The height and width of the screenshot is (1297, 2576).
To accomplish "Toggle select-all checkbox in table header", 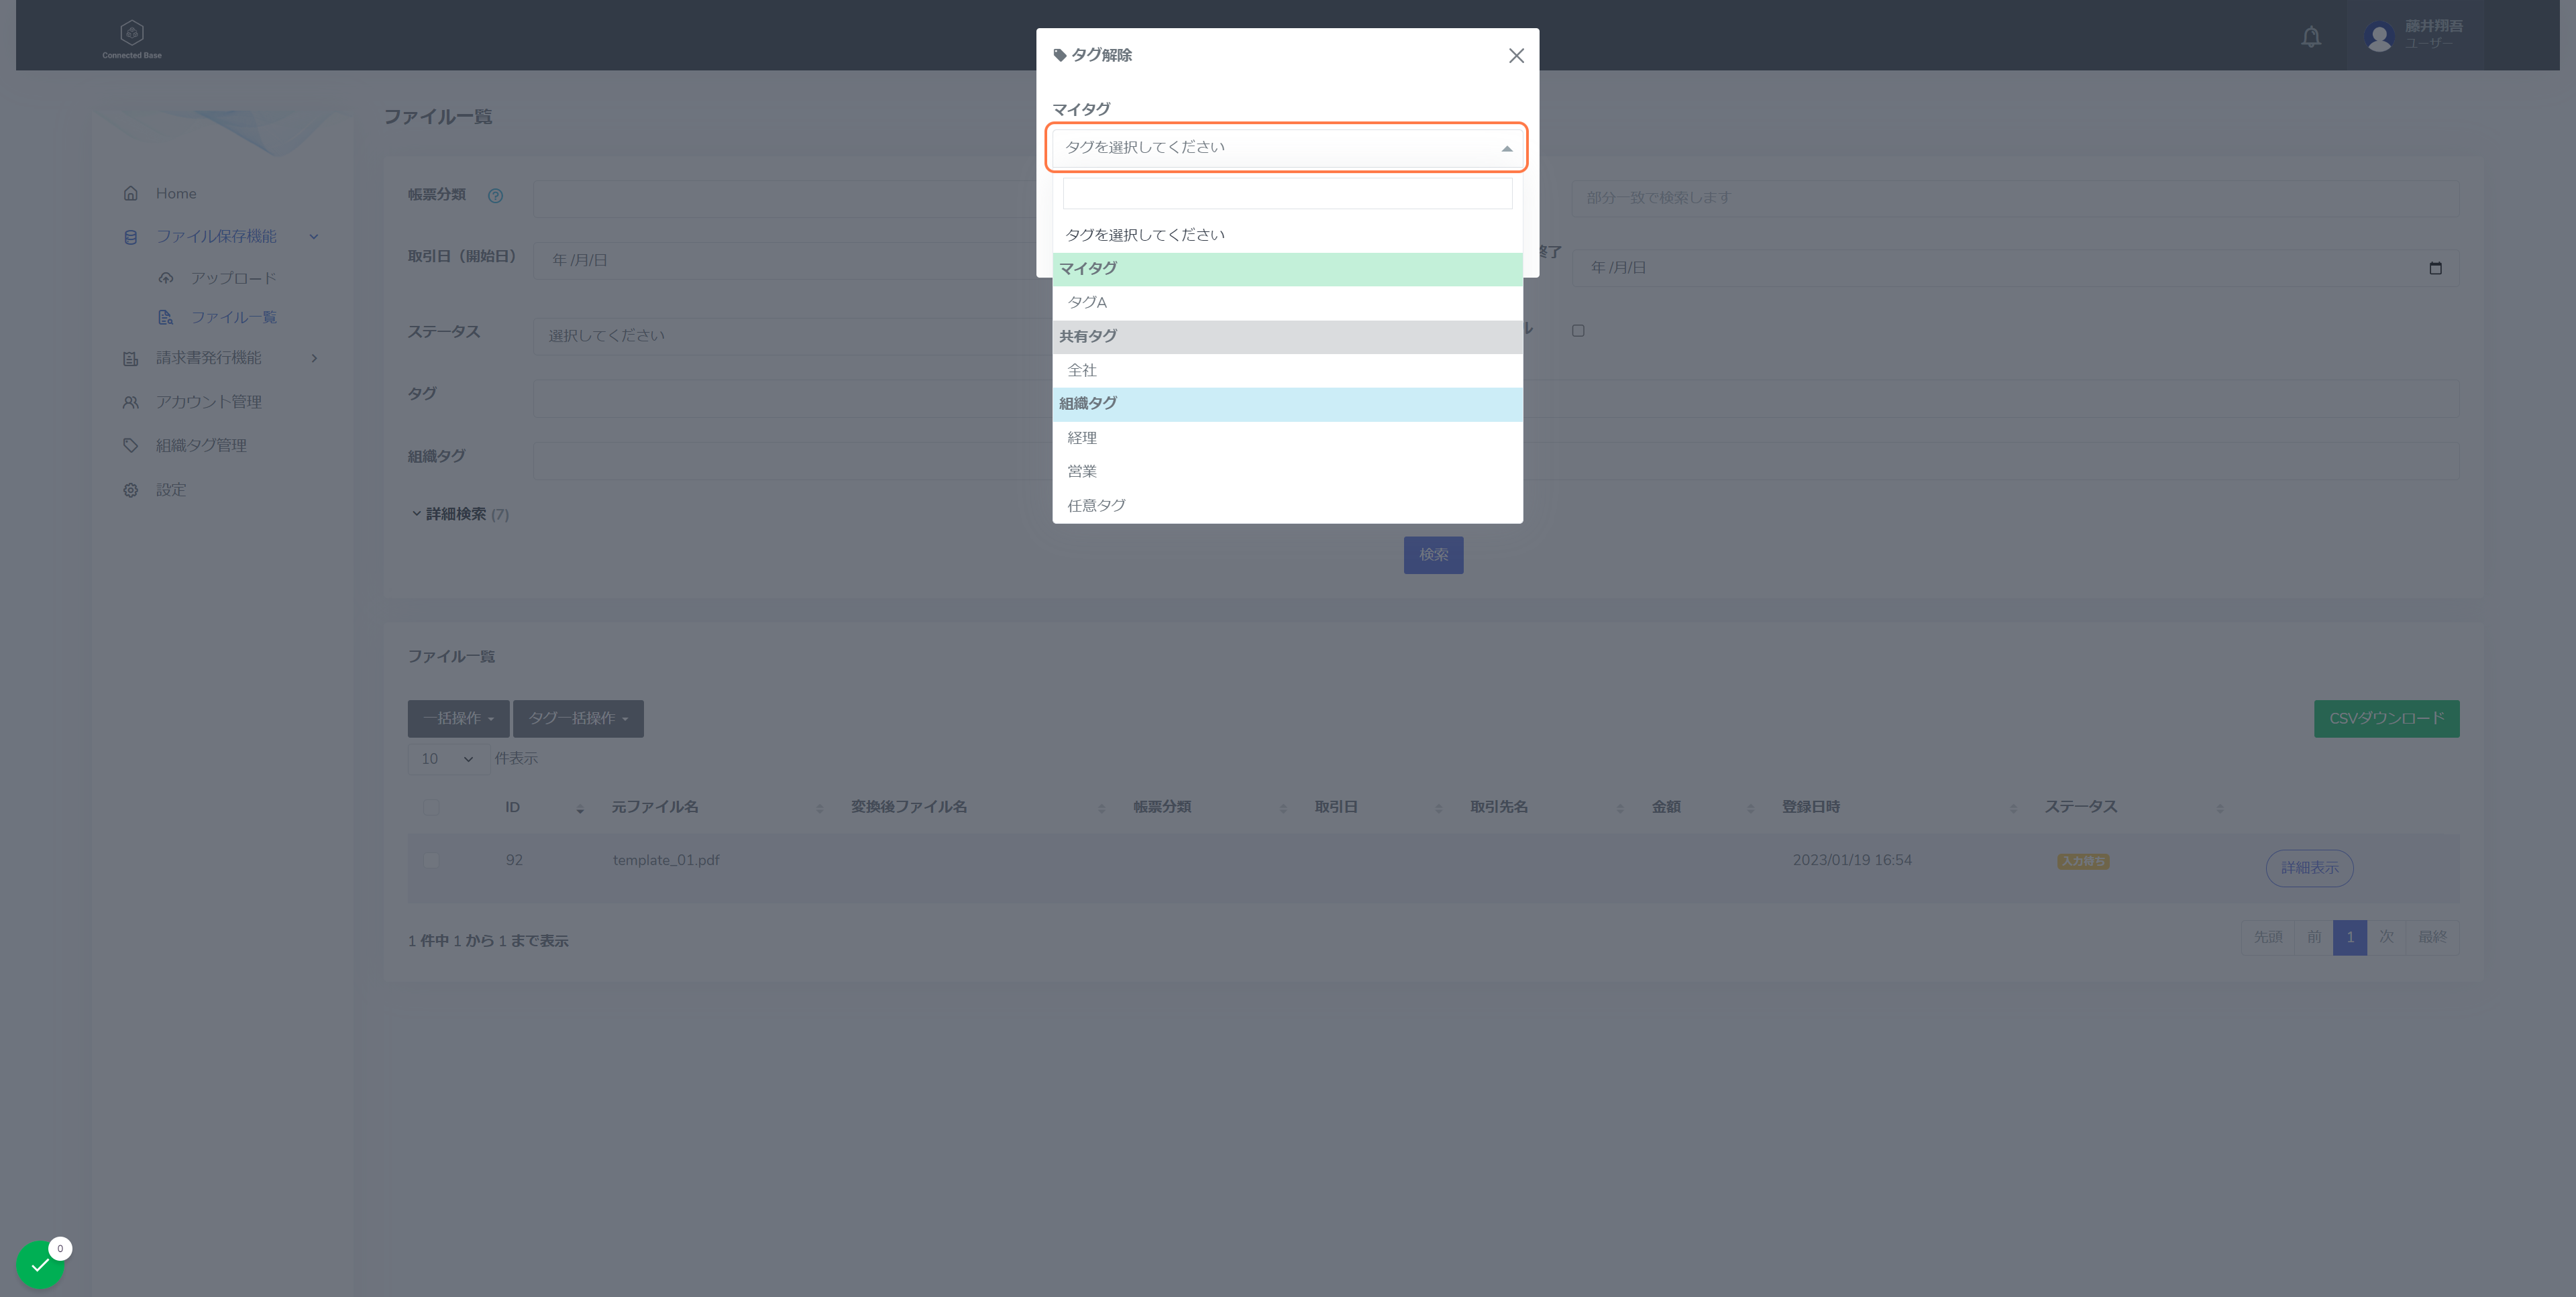I will click(431, 808).
